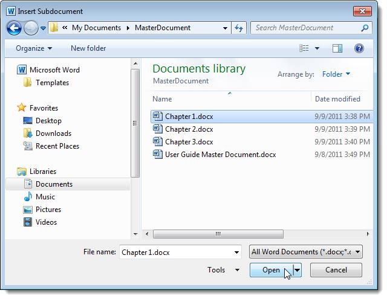387x299 pixels.
Task: Open the All Word Documents file type dropdown
Action: coord(306,252)
